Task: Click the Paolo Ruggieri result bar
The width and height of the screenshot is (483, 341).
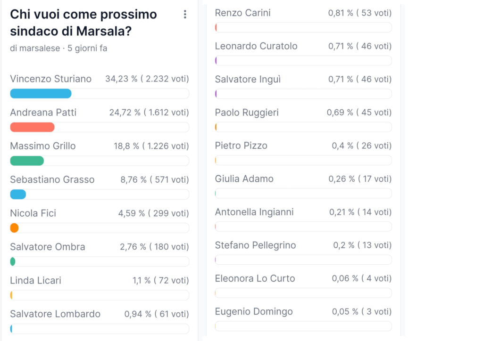Action: click(x=303, y=127)
